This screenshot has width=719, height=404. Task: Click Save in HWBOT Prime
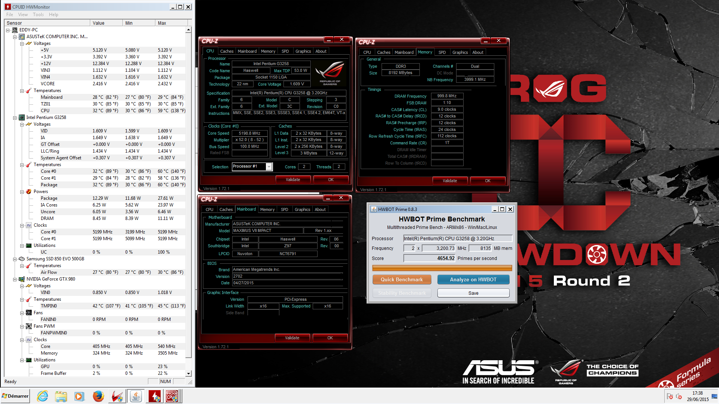point(473,293)
